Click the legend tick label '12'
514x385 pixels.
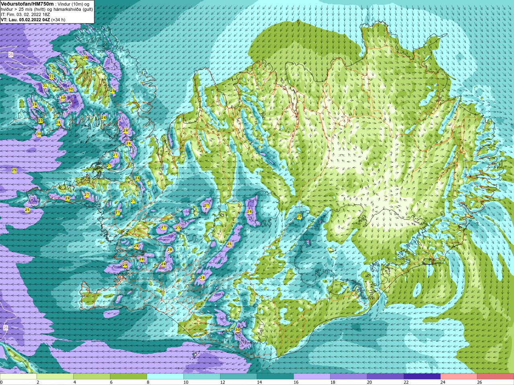click(222, 382)
